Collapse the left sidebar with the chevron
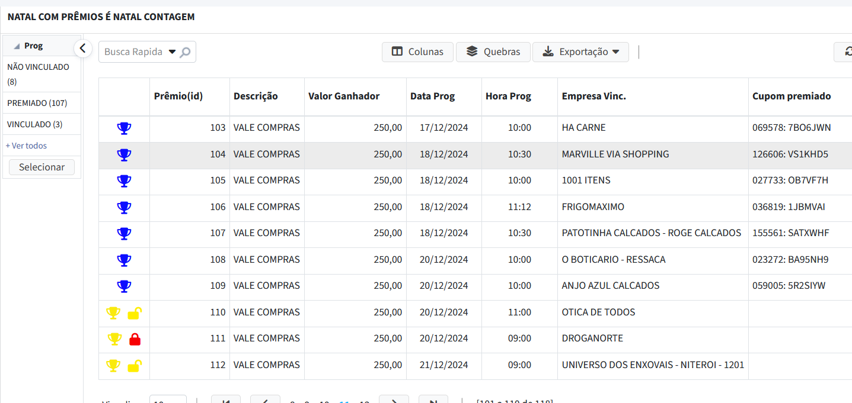This screenshot has width=852, height=403. tap(83, 49)
